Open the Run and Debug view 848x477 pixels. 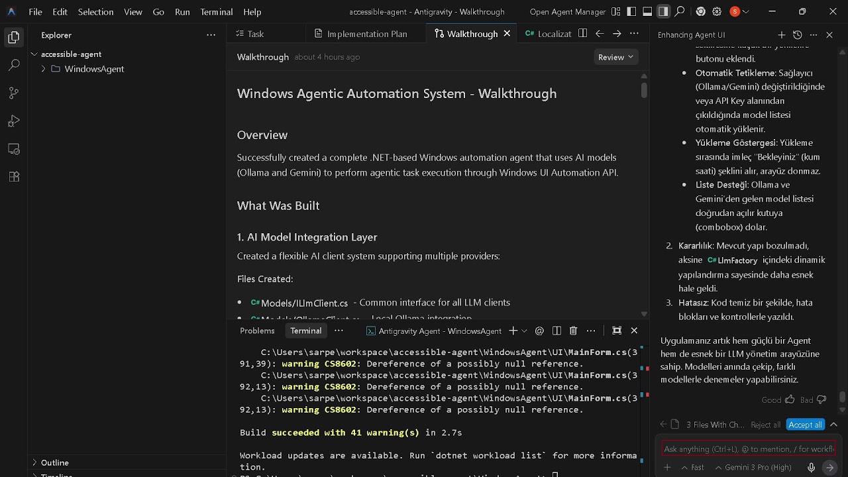coord(14,121)
